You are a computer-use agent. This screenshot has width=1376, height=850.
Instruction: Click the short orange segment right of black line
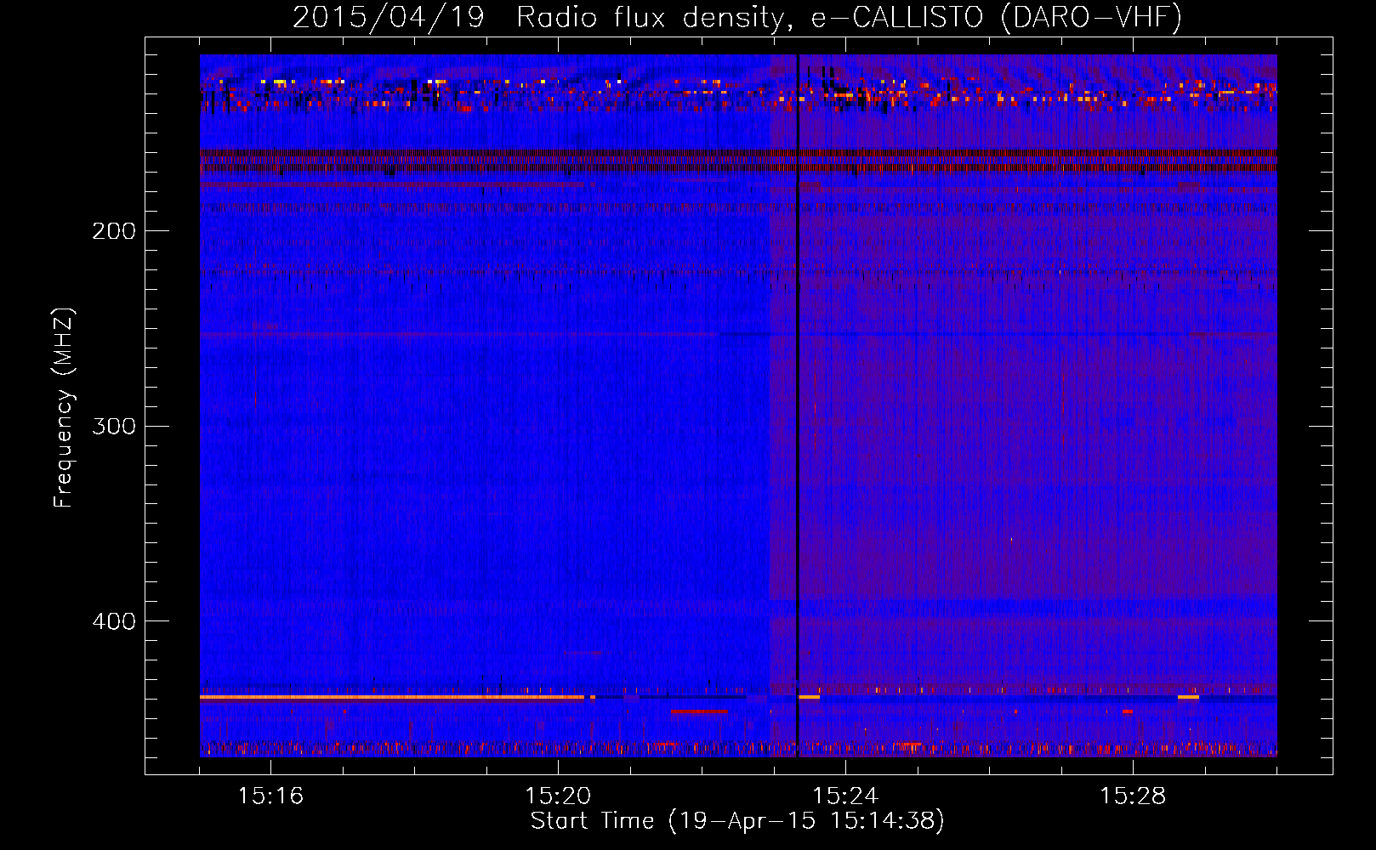pyautogui.click(x=810, y=697)
